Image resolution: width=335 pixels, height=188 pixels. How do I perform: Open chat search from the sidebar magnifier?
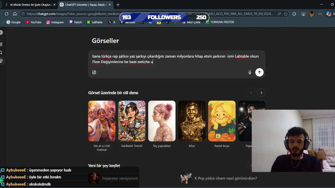tap(1, 53)
